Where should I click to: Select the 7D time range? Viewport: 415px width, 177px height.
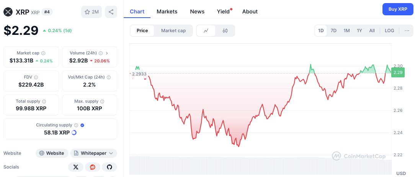(x=333, y=31)
